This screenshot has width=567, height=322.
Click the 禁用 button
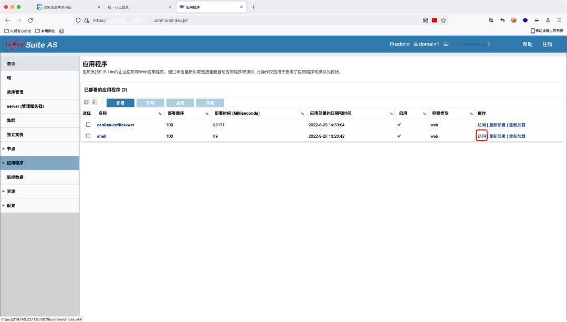tap(210, 103)
